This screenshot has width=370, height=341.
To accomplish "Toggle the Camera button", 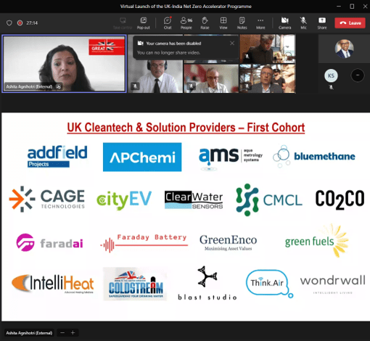I will (x=284, y=23).
